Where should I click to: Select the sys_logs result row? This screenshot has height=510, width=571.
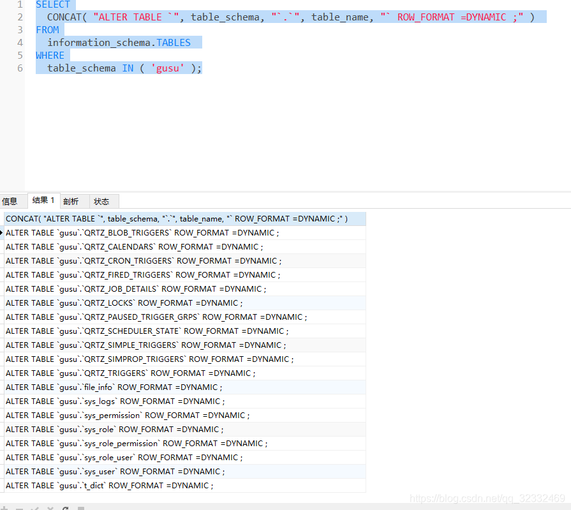click(x=185, y=401)
